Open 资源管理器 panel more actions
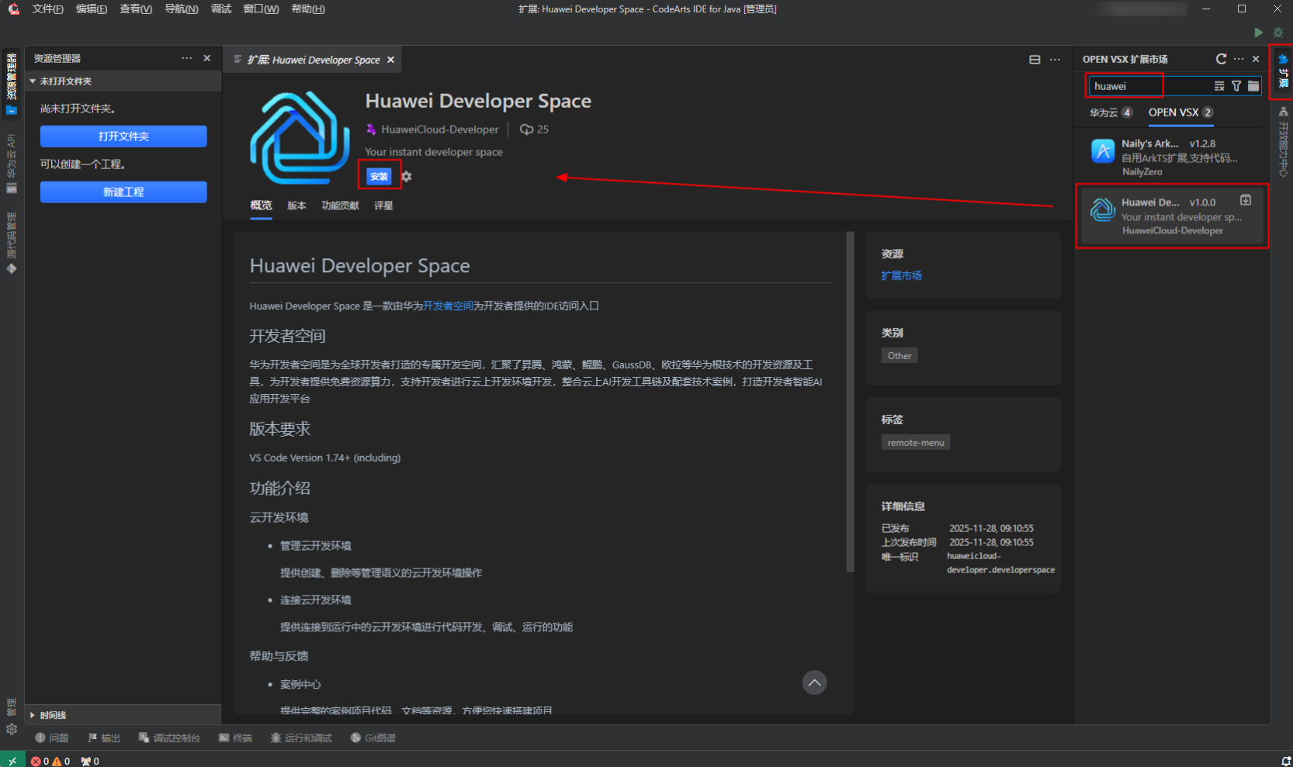The image size is (1293, 767). tap(187, 58)
